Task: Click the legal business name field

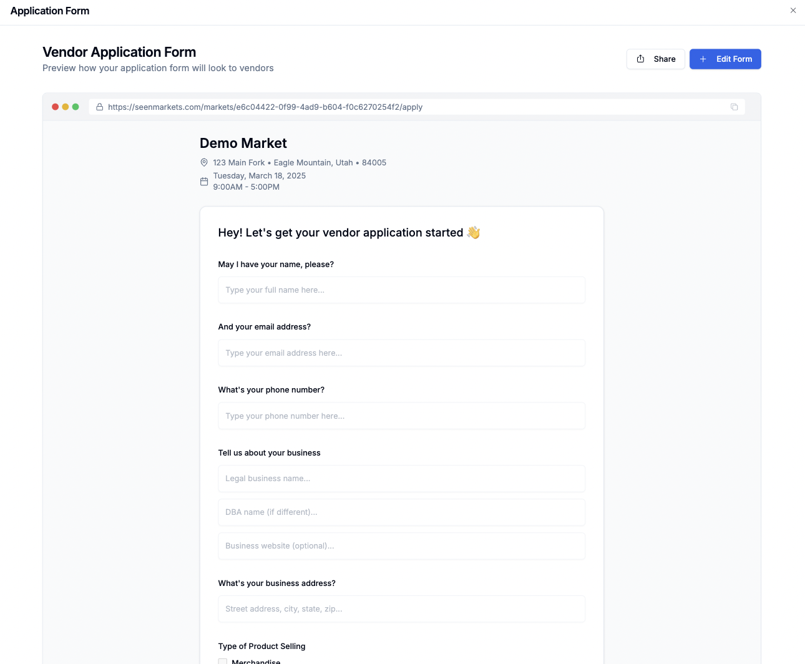Action: pos(401,478)
